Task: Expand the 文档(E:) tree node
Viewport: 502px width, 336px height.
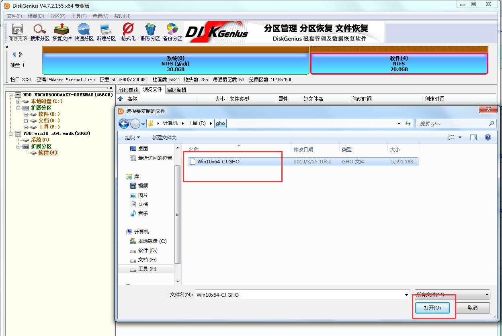Action: point(26,120)
